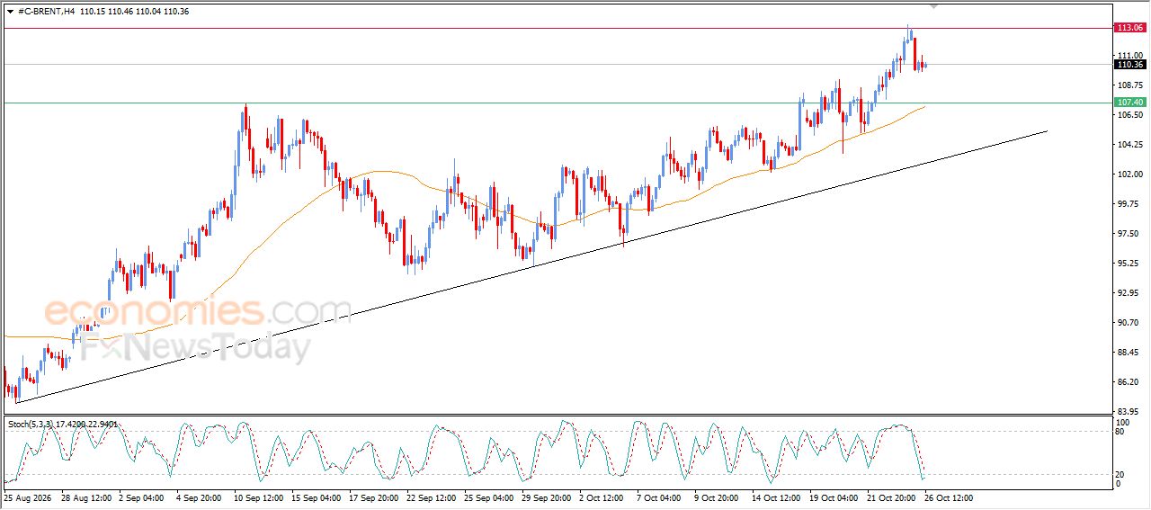This screenshot has width=1151, height=510.
Task: Click the 95.25 price axis value
Action: (x=1128, y=263)
